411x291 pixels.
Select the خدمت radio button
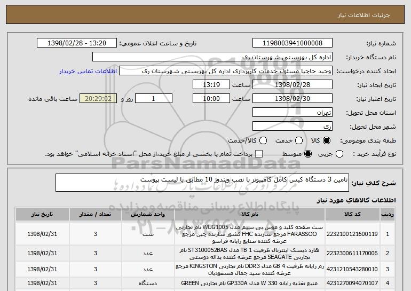click(x=299, y=140)
